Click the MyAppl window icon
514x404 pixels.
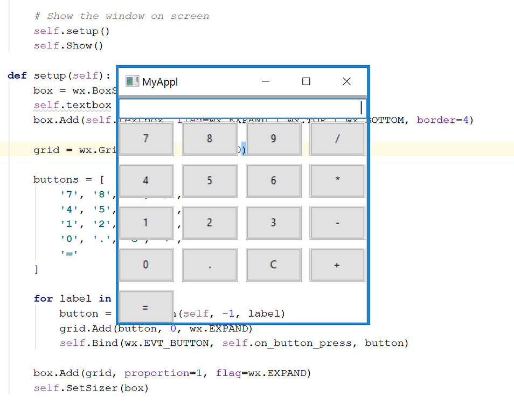132,81
